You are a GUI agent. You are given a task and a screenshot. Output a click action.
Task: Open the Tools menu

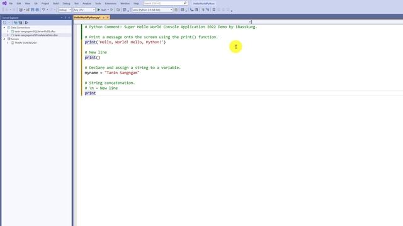coord(98,4)
